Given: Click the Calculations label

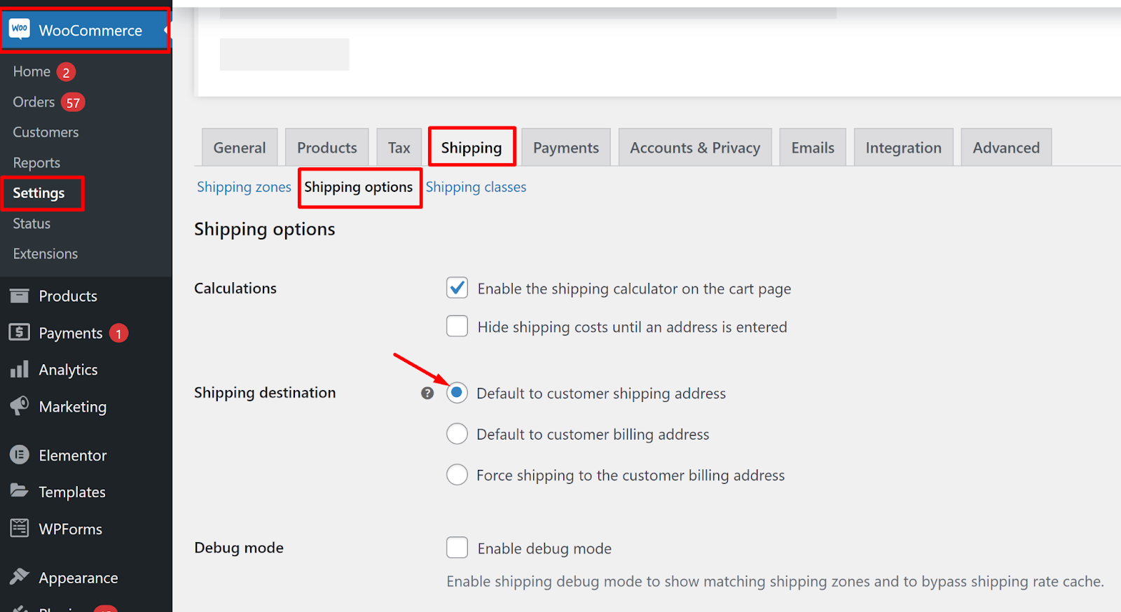Looking at the screenshot, I should pyautogui.click(x=235, y=288).
